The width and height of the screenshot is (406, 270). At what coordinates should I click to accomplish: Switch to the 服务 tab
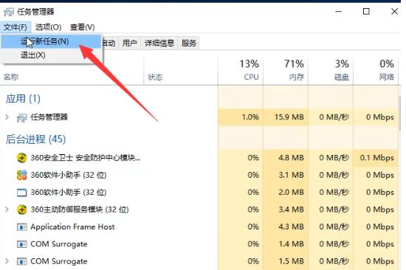pos(189,43)
